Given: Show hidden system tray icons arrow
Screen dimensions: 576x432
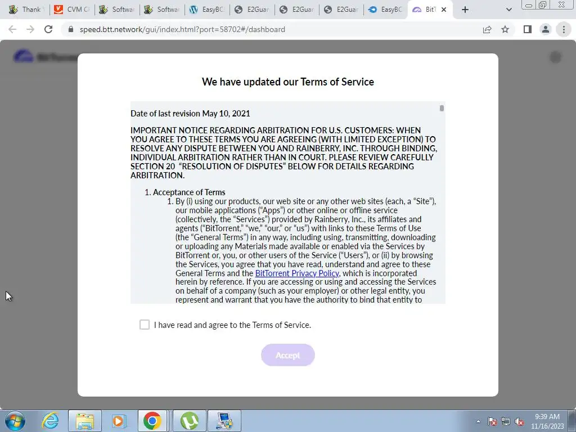Looking at the screenshot, I should click(x=478, y=421).
